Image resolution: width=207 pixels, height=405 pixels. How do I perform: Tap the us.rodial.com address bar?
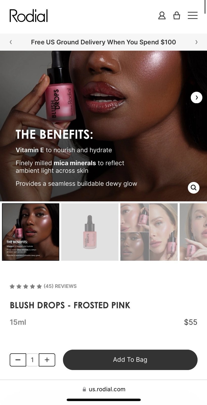104,389
